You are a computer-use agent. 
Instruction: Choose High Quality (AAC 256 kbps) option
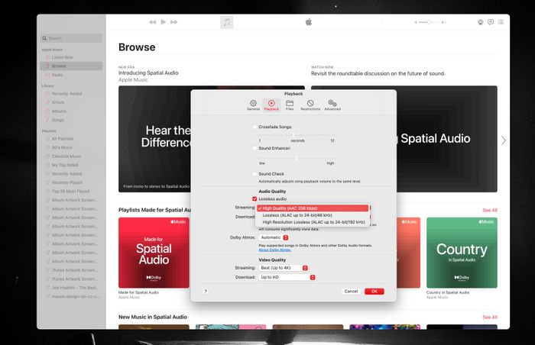click(x=313, y=208)
